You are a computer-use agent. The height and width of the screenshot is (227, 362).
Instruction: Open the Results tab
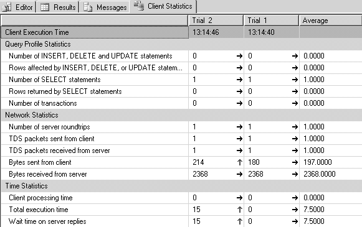tap(58, 7)
